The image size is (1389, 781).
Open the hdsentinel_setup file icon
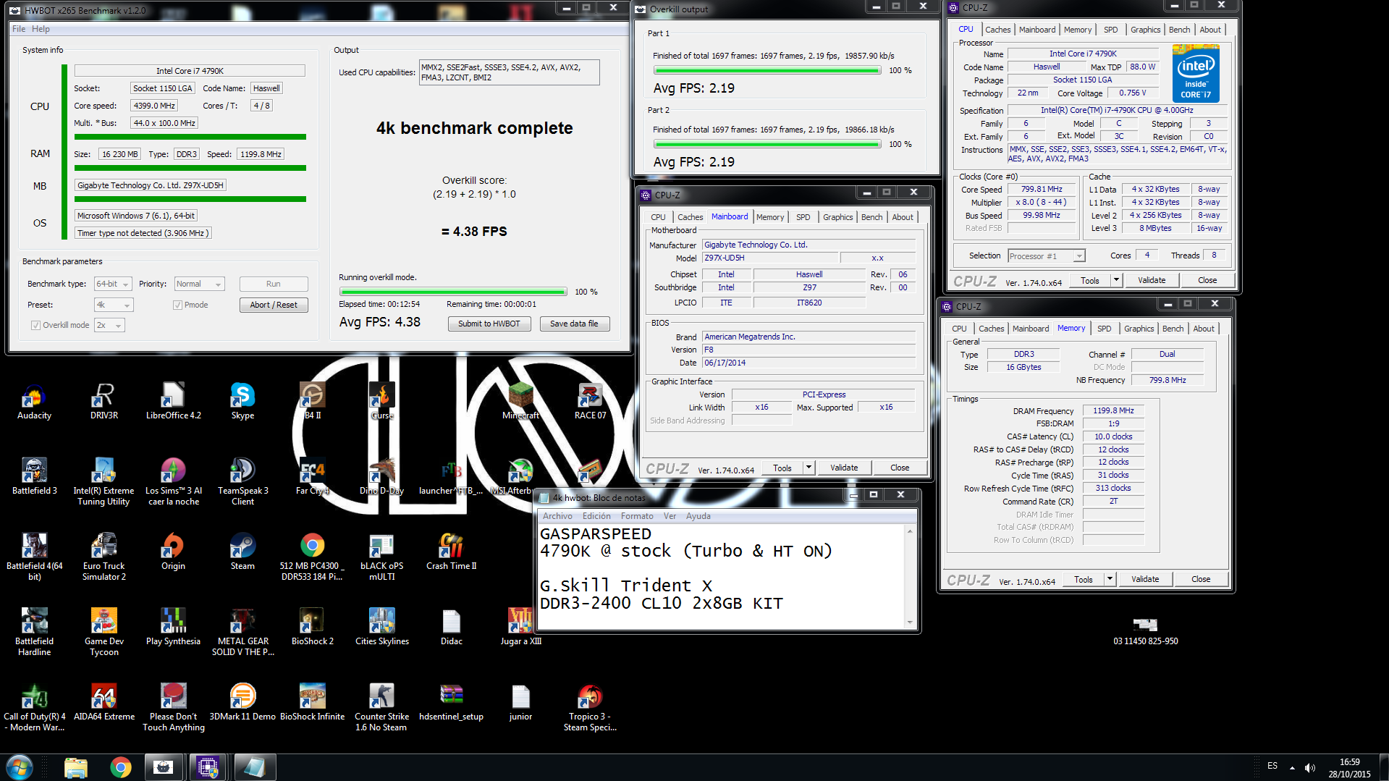pyautogui.click(x=451, y=702)
